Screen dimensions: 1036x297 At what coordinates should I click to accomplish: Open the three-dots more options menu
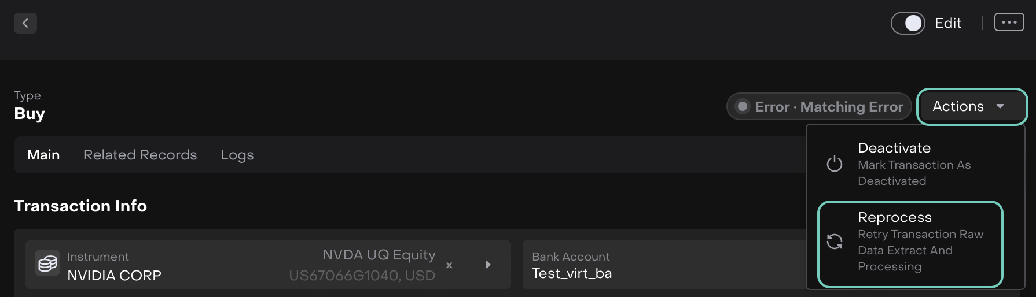pyautogui.click(x=1009, y=23)
